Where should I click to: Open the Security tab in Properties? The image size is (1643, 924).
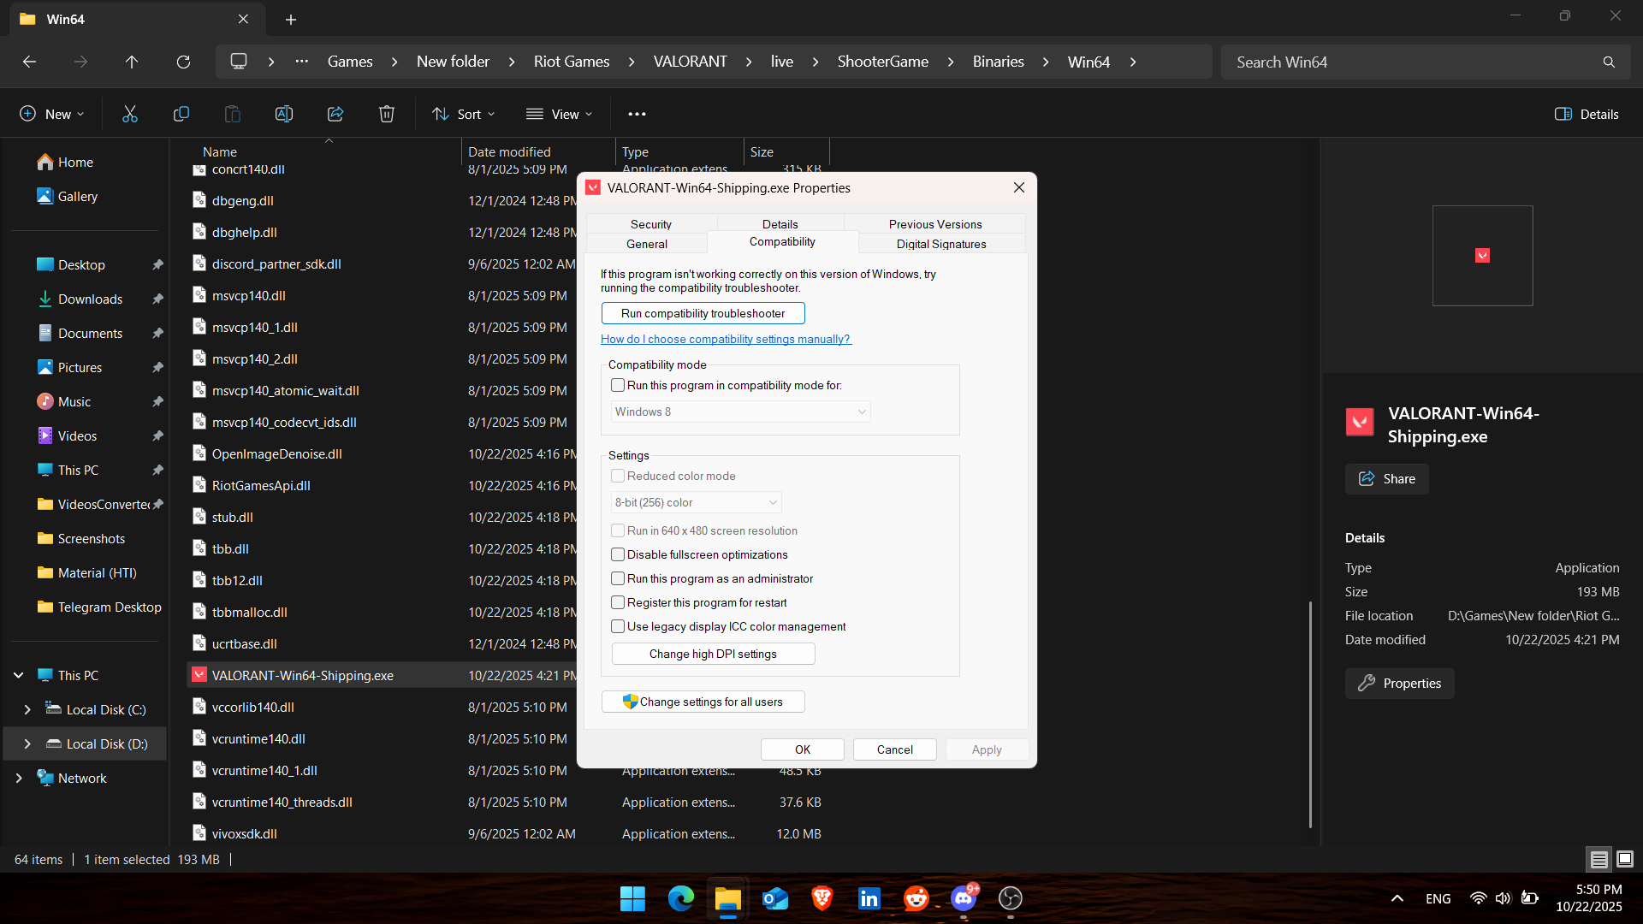(651, 224)
